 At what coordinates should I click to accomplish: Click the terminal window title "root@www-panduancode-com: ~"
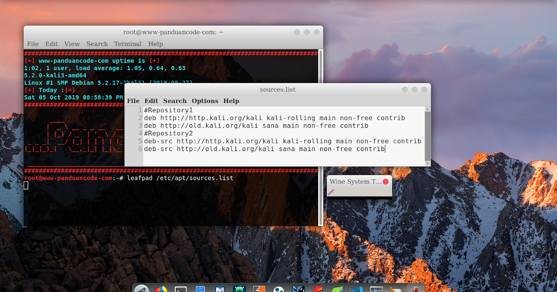173,32
